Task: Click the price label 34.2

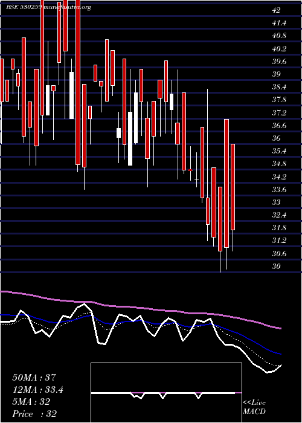Action: 279,177
